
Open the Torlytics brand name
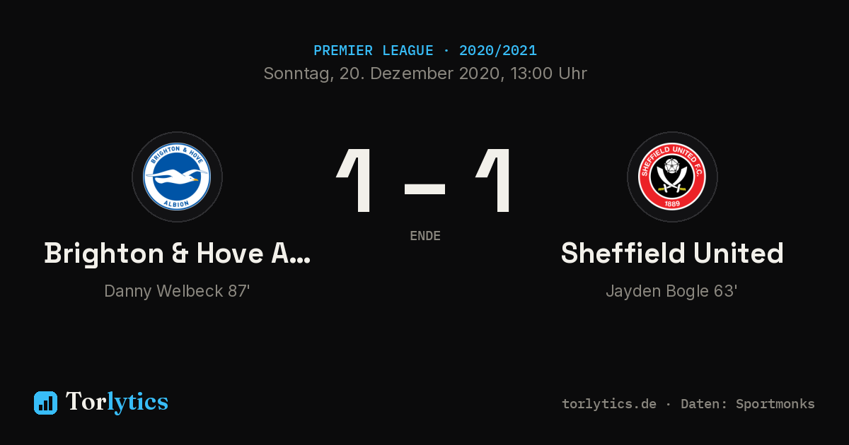pos(117,402)
